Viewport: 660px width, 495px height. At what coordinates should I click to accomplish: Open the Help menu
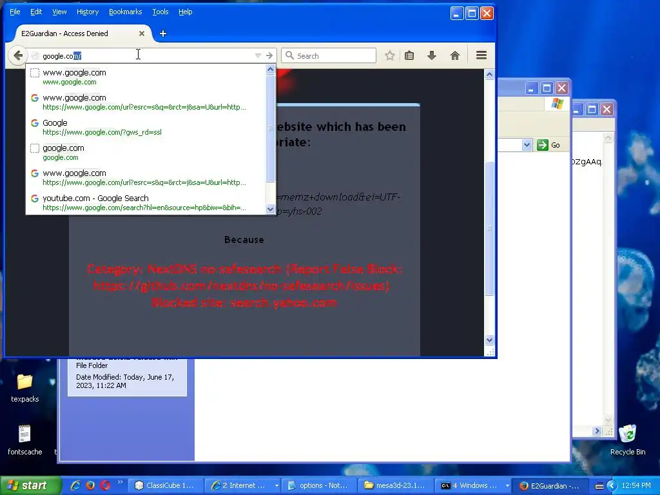[x=185, y=12]
